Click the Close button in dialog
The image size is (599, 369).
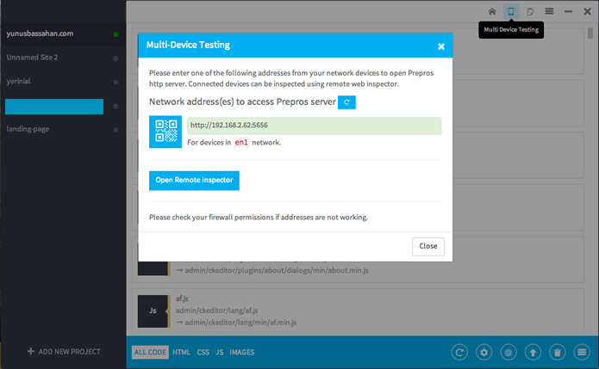tap(428, 246)
